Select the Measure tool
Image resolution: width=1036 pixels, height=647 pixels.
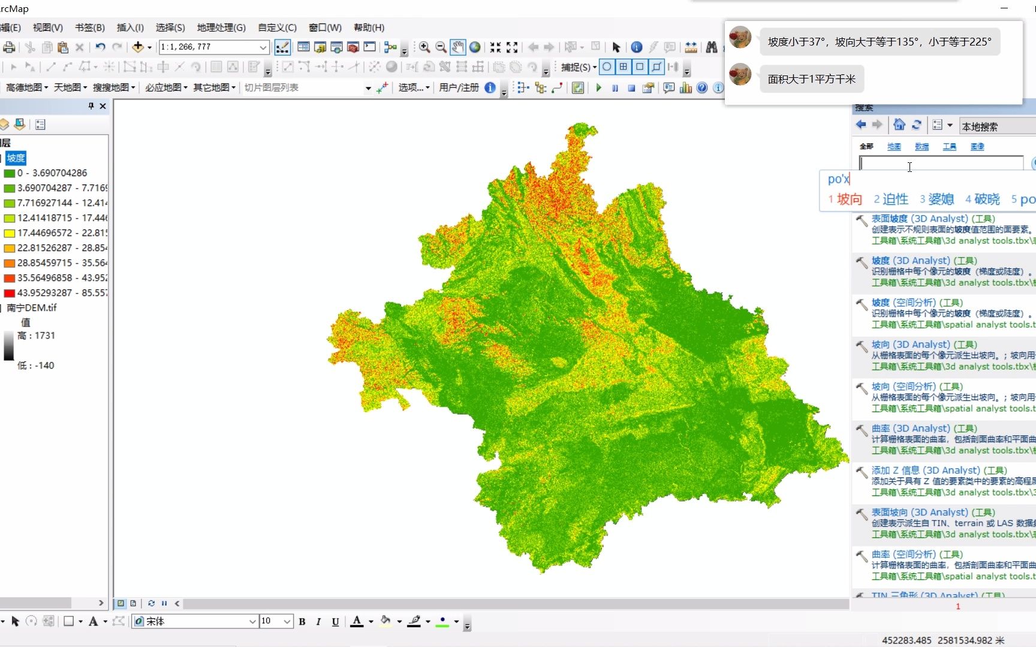point(692,47)
